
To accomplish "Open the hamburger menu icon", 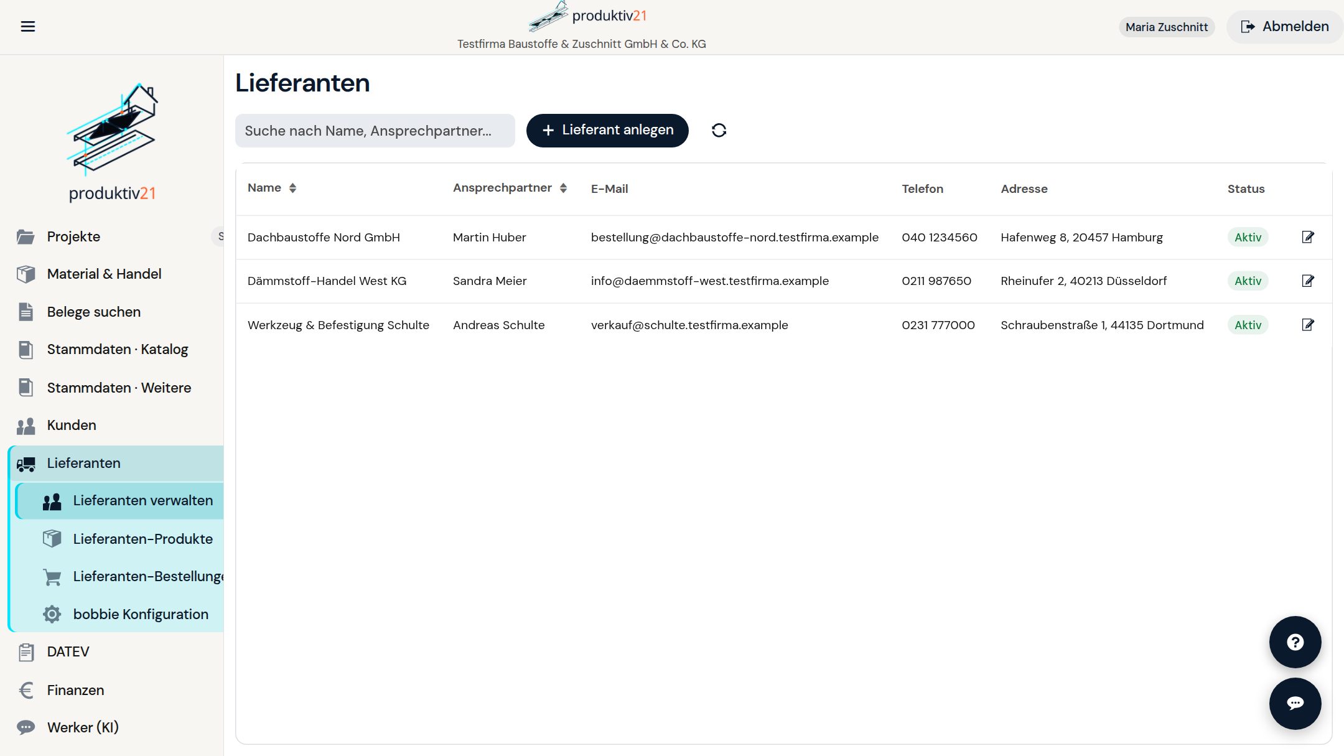I will (x=28, y=26).
